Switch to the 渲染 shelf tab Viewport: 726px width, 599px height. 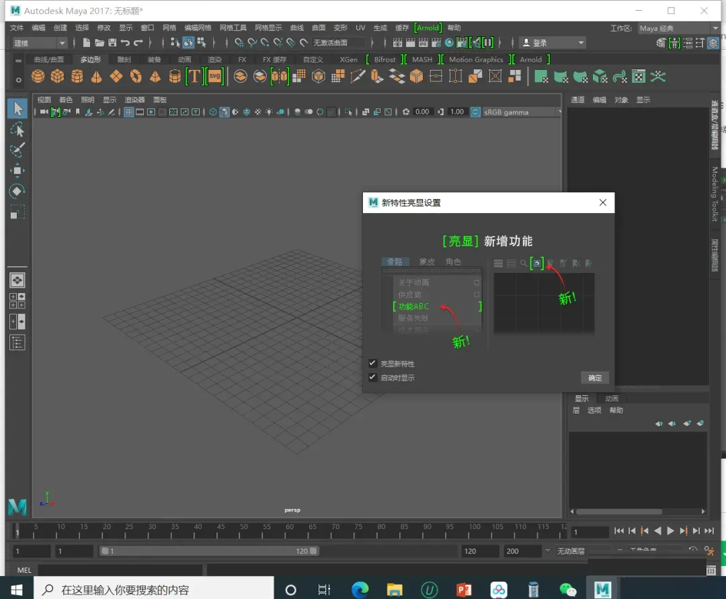pyautogui.click(x=214, y=59)
